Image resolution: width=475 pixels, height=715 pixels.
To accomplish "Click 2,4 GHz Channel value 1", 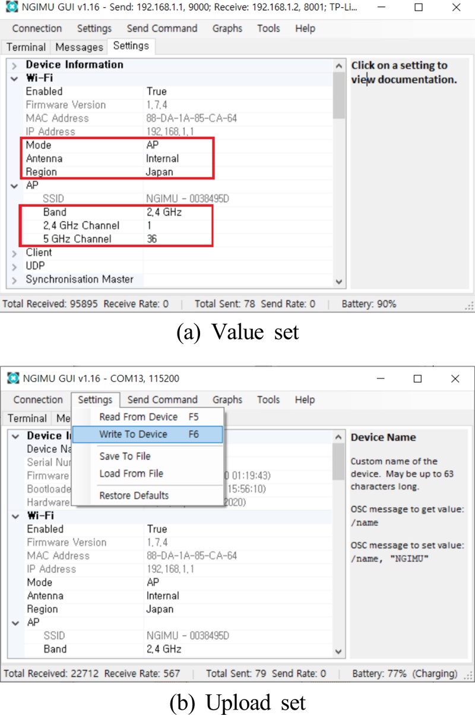I will 149,226.
